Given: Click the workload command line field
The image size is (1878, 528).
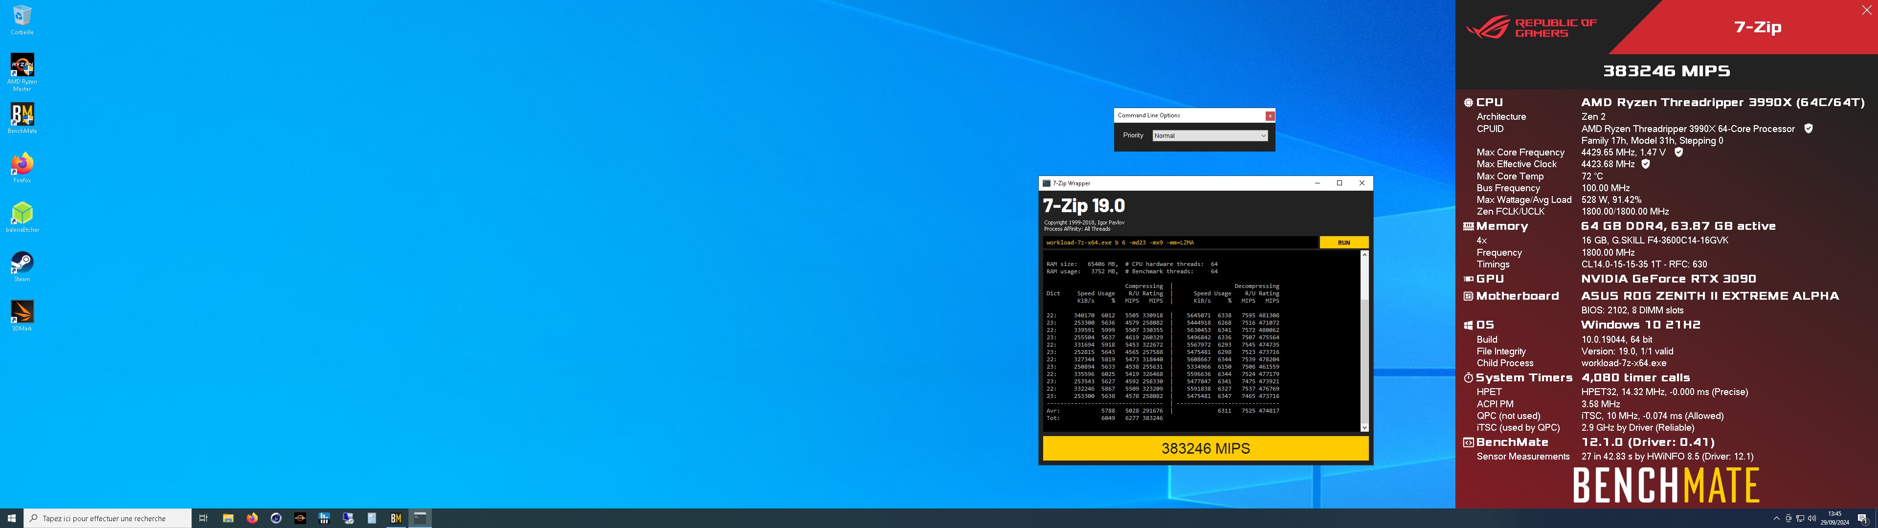Looking at the screenshot, I should pyautogui.click(x=1180, y=242).
